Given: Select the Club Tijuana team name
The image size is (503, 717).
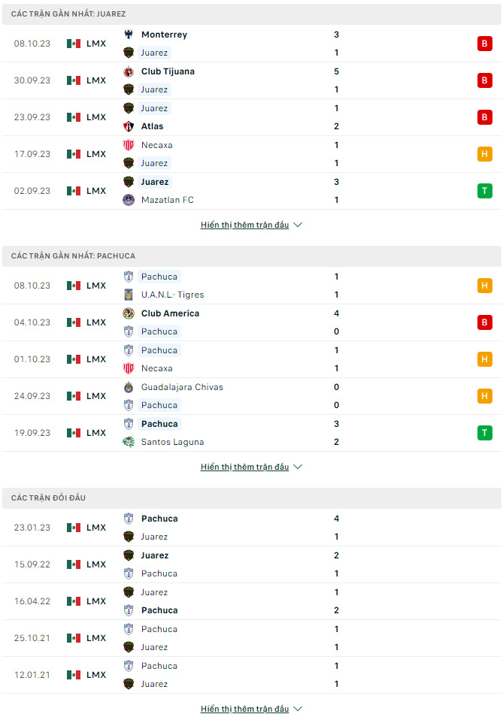Looking at the screenshot, I should coord(168,71).
